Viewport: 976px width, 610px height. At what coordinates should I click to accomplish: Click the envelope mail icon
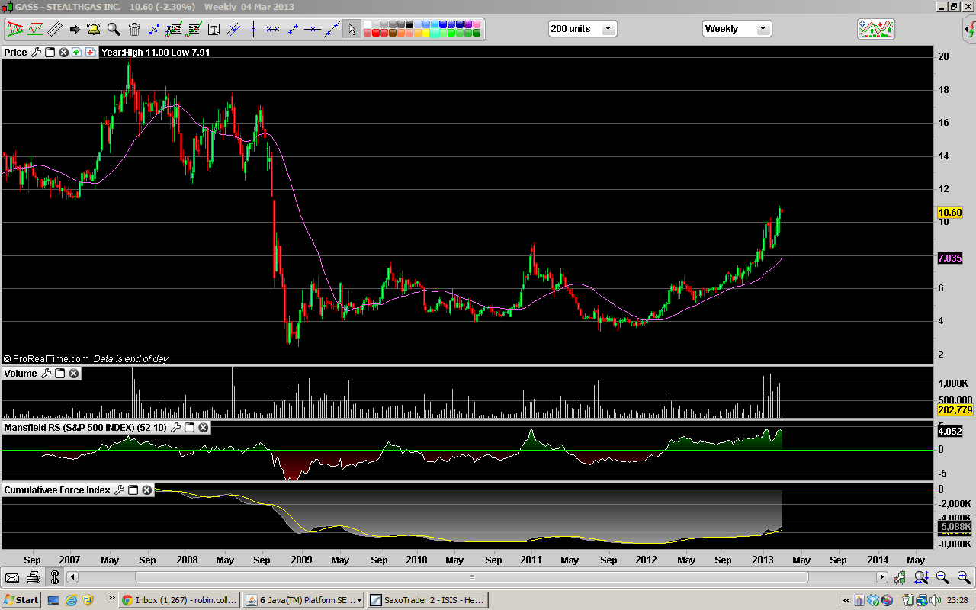[12, 577]
